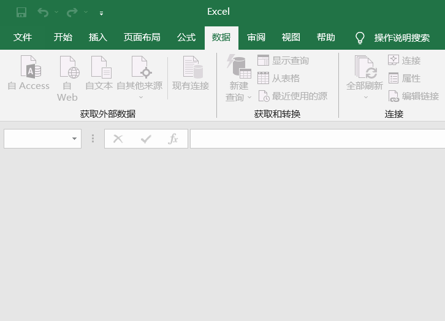Switch to the 视图 tab

tap(291, 37)
